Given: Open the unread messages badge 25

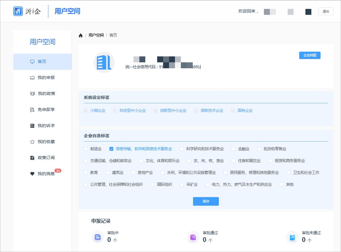Looking at the screenshot, I should point(58,171).
